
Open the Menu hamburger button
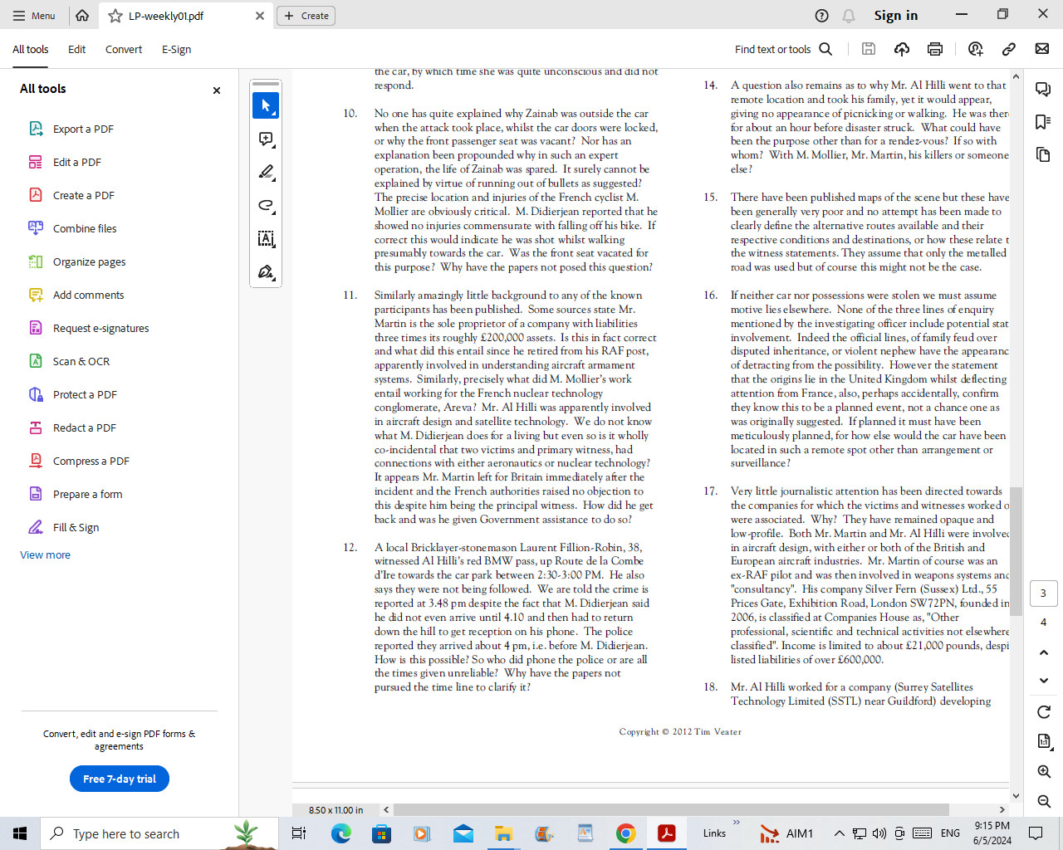click(34, 16)
